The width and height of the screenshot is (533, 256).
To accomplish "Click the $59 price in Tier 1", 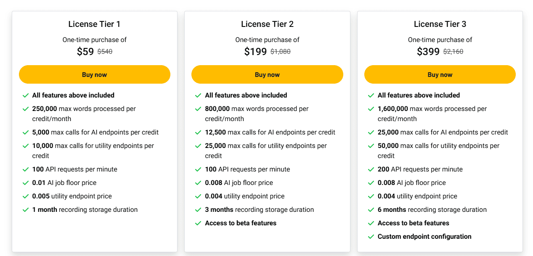I will [85, 52].
